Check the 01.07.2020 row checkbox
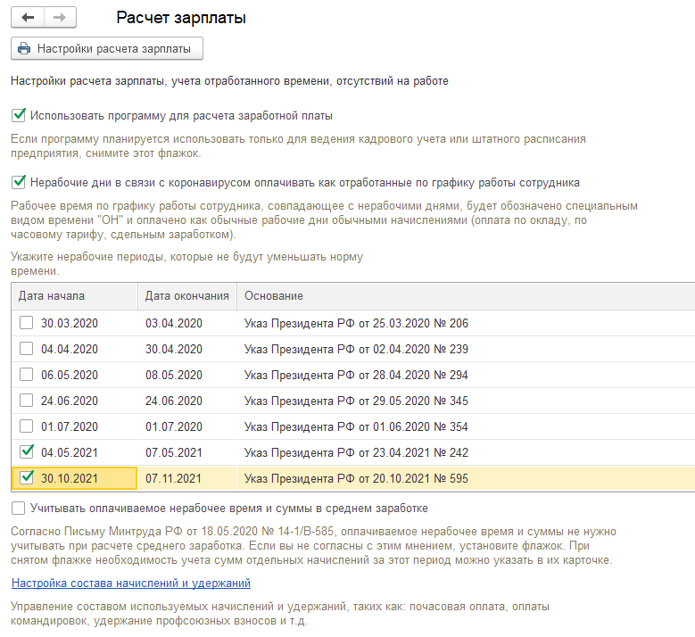695x637 pixels. click(x=27, y=426)
